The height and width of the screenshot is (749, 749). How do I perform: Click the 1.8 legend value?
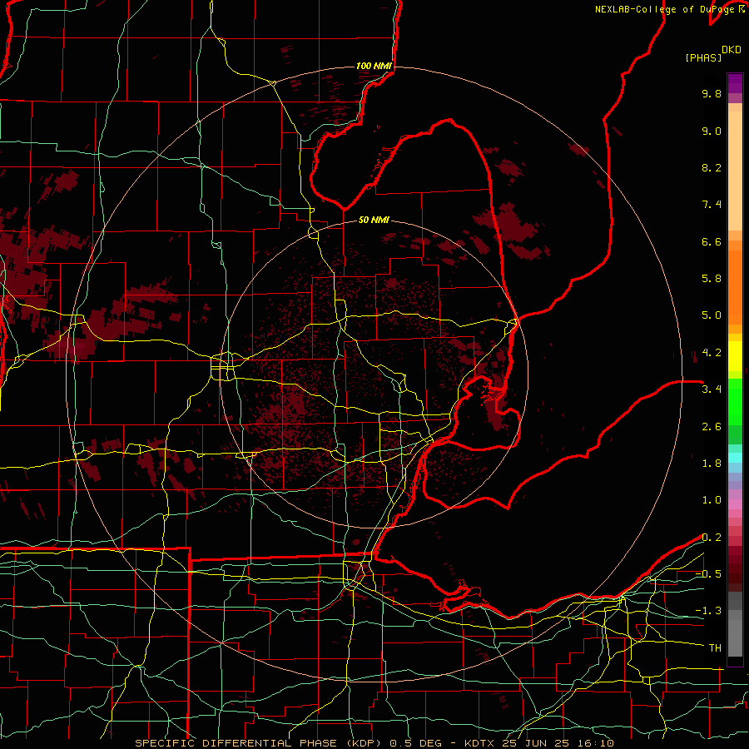coord(712,464)
